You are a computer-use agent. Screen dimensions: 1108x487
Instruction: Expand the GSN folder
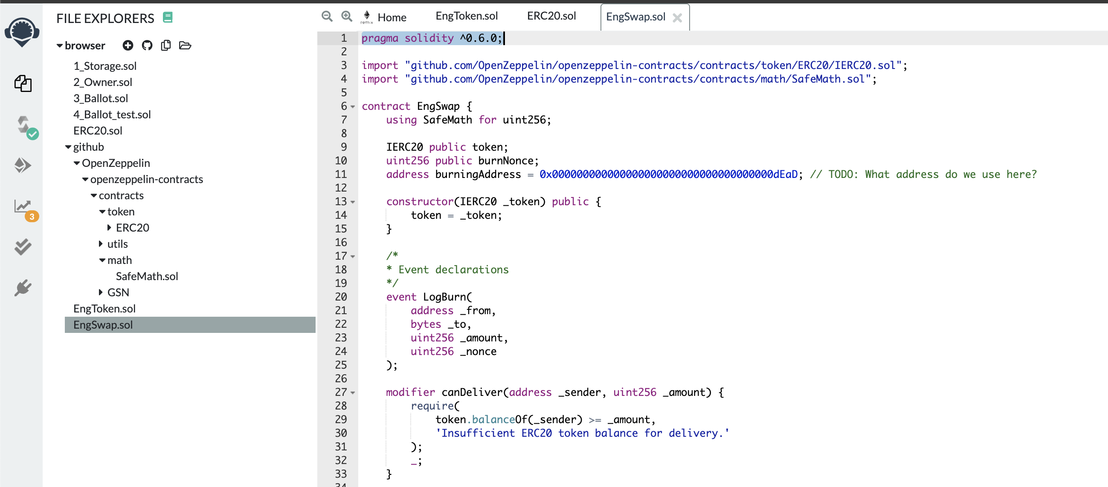pyautogui.click(x=101, y=292)
